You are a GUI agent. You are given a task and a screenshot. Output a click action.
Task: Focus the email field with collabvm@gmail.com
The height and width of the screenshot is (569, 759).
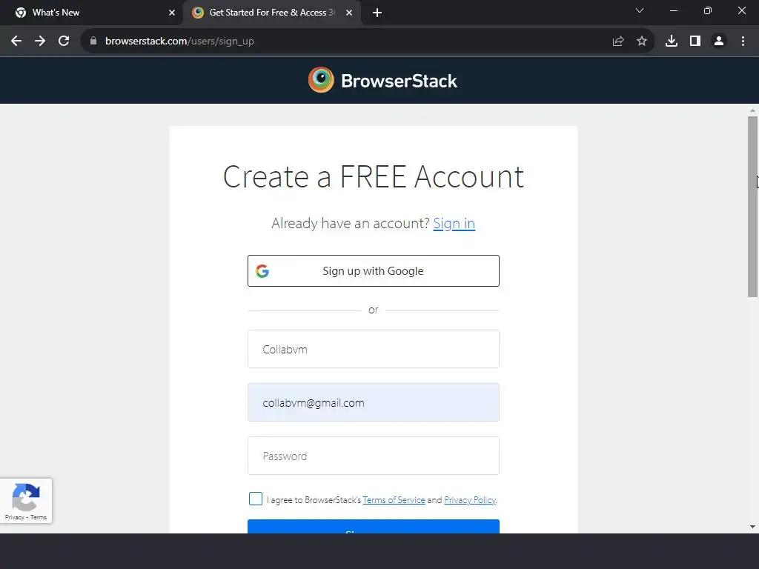(374, 402)
